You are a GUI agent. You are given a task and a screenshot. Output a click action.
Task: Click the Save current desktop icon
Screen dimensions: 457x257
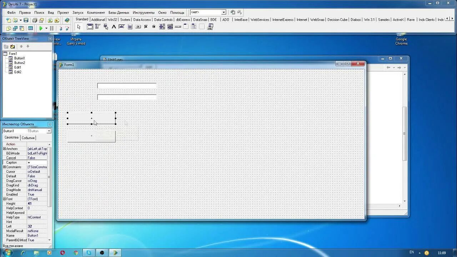pyautogui.click(x=233, y=12)
